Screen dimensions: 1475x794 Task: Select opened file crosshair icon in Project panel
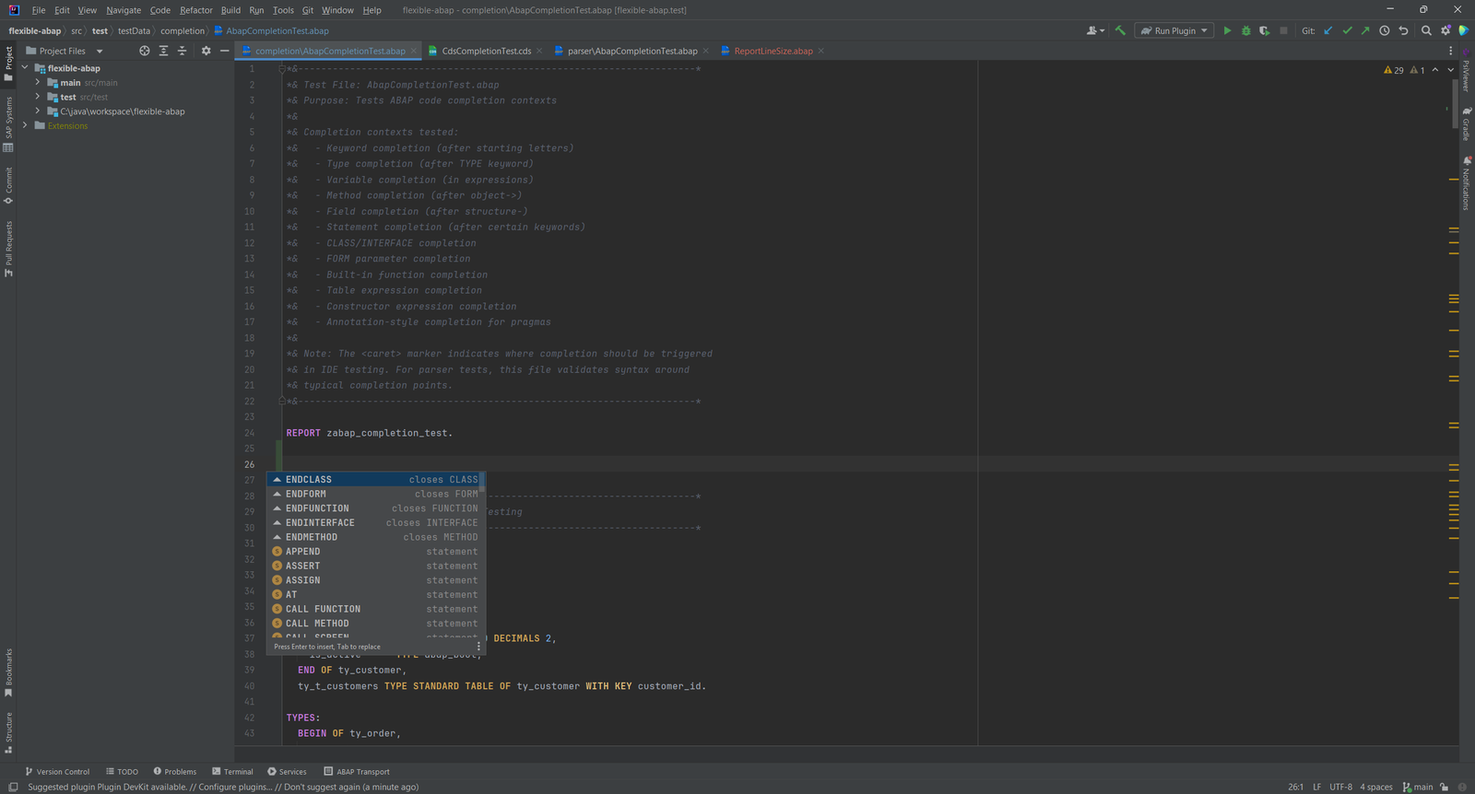[144, 51]
